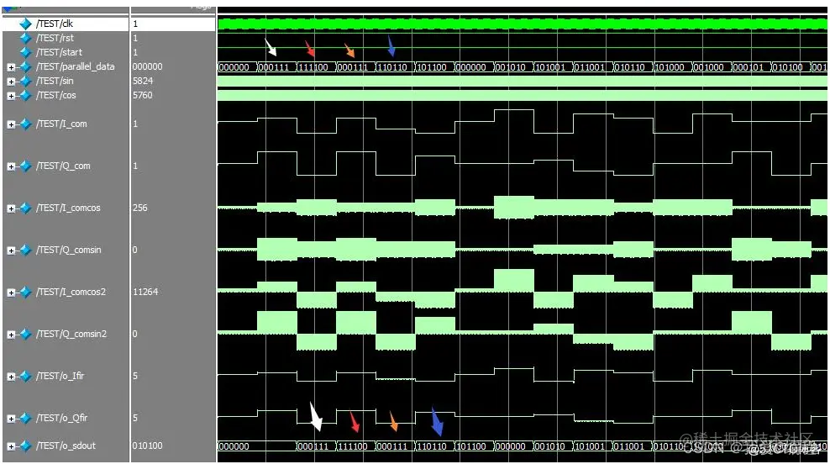Expand the /TEST/I_comcos signal
Image resolution: width=830 pixels, height=464 pixels.
11,208
